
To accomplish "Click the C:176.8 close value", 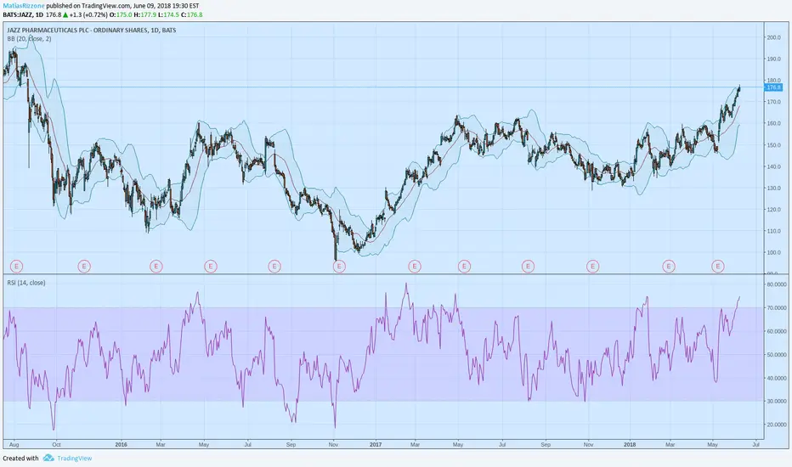I will click(192, 15).
